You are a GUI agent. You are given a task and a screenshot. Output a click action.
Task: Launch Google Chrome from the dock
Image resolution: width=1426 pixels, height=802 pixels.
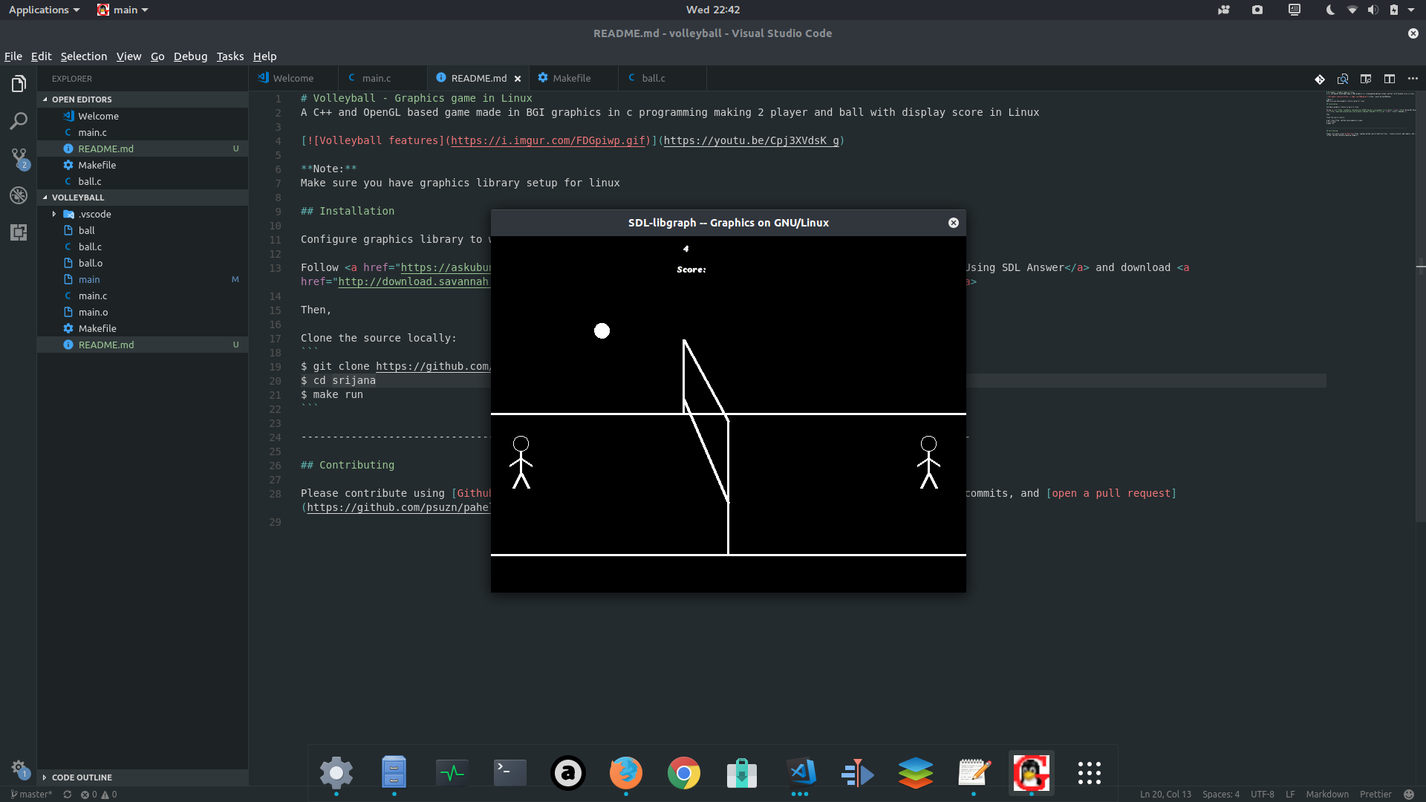(x=684, y=773)
